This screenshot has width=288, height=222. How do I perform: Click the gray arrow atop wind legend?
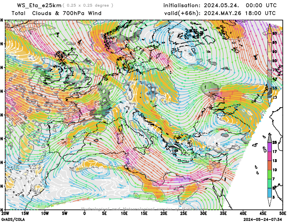269,138
